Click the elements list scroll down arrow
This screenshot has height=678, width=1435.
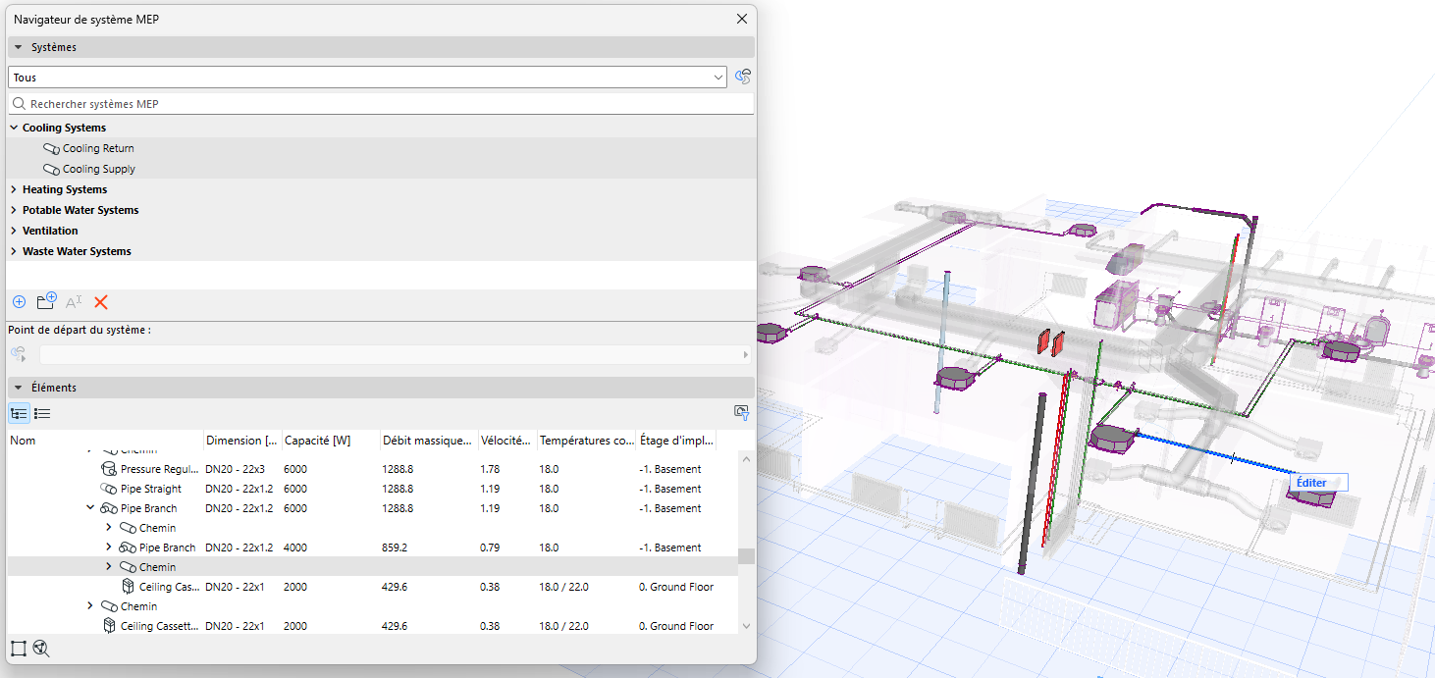point(746,626)
